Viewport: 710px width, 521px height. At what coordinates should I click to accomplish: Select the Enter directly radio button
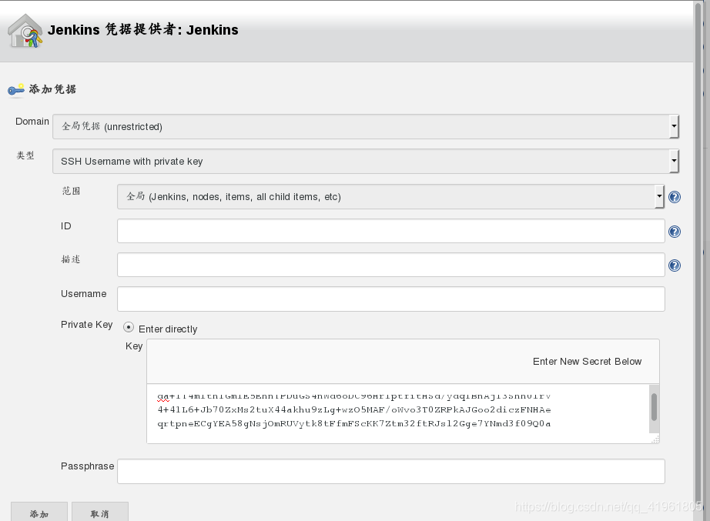pyautogui.click(x=129, y=327)
